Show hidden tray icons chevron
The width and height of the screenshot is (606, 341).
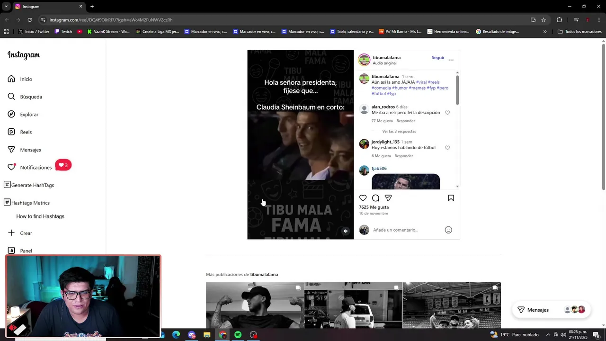click(548, 335)
